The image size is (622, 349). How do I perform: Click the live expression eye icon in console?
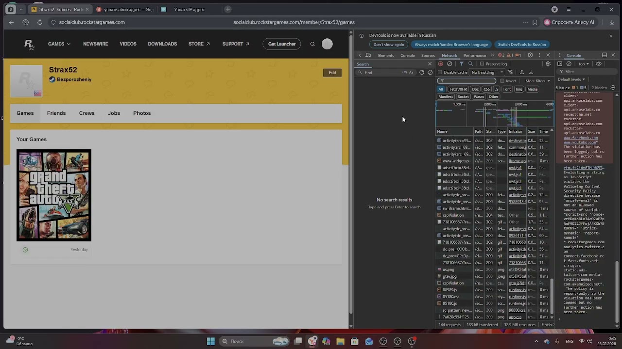tap(599, 64)
